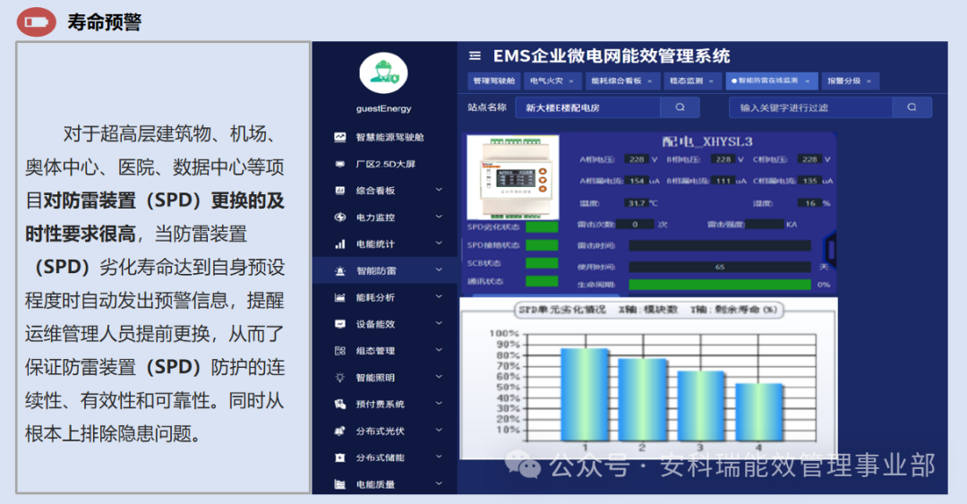Image resolution: width=967 pixels, height=504 pixels.
Task: Click the green 生命周期 progress bar
Action: 720,285
